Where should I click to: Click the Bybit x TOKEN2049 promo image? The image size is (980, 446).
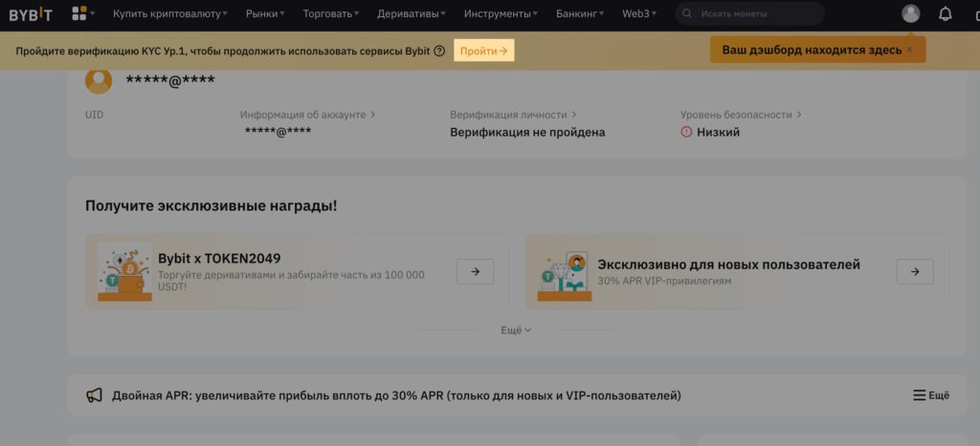[x=124, y=272]
